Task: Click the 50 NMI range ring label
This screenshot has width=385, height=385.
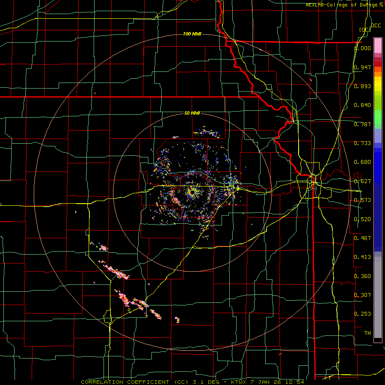Action: click(x=192, y=113)
